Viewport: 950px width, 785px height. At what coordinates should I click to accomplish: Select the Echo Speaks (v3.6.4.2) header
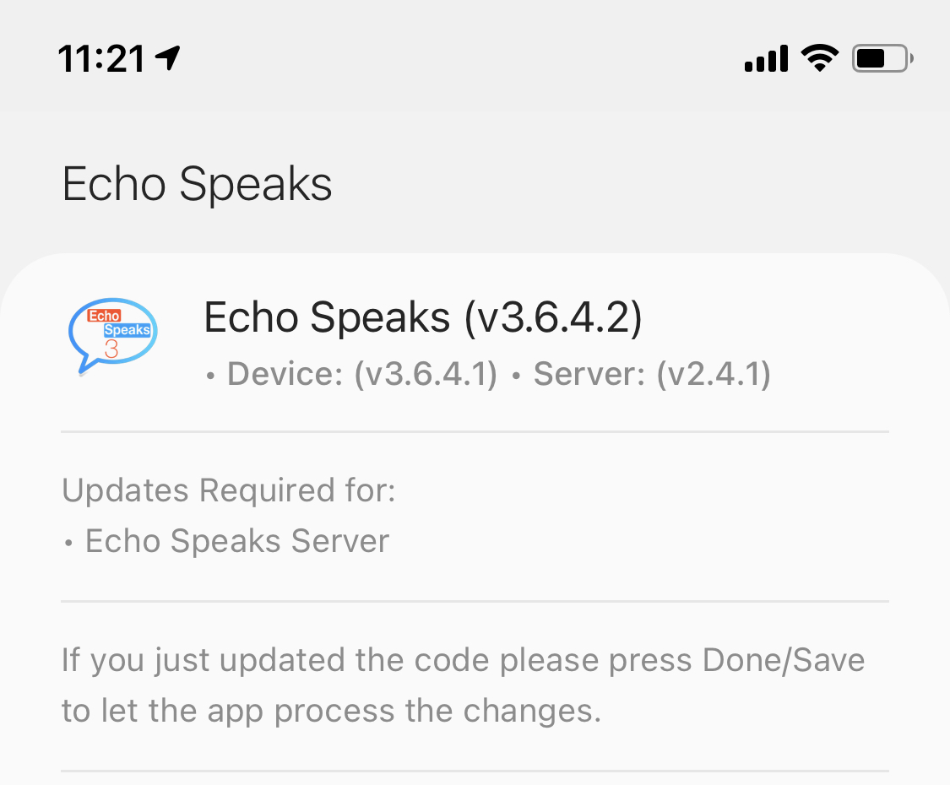click(x=422, y=317)
